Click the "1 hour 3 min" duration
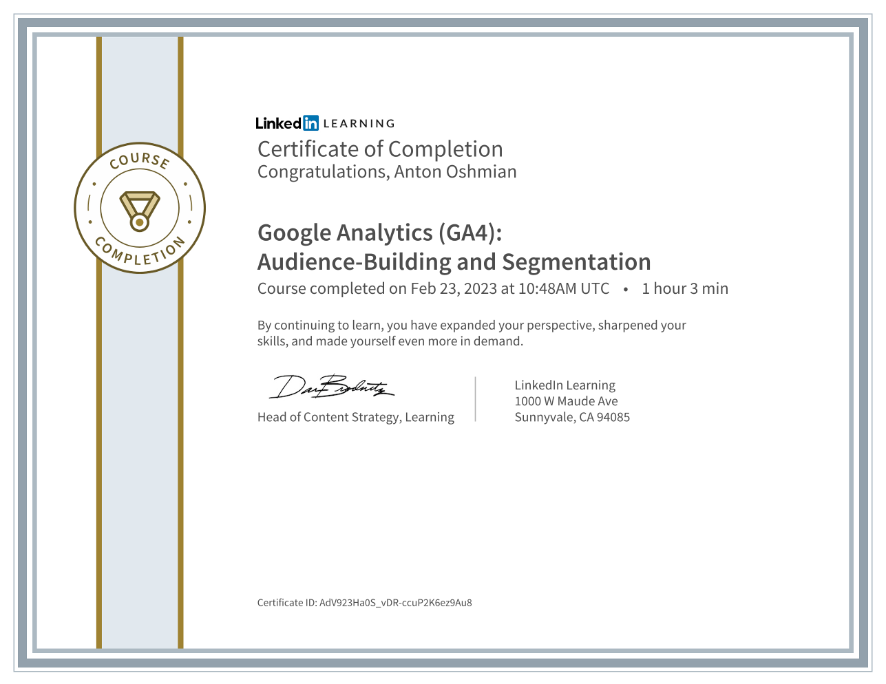This screenshot has height=684, width=886. point(684,289)
